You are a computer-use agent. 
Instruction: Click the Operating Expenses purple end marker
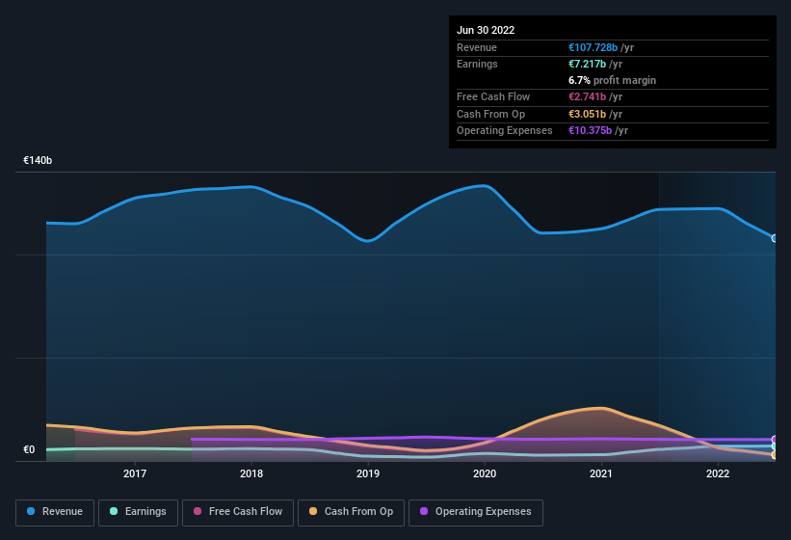tap(775, 439)
